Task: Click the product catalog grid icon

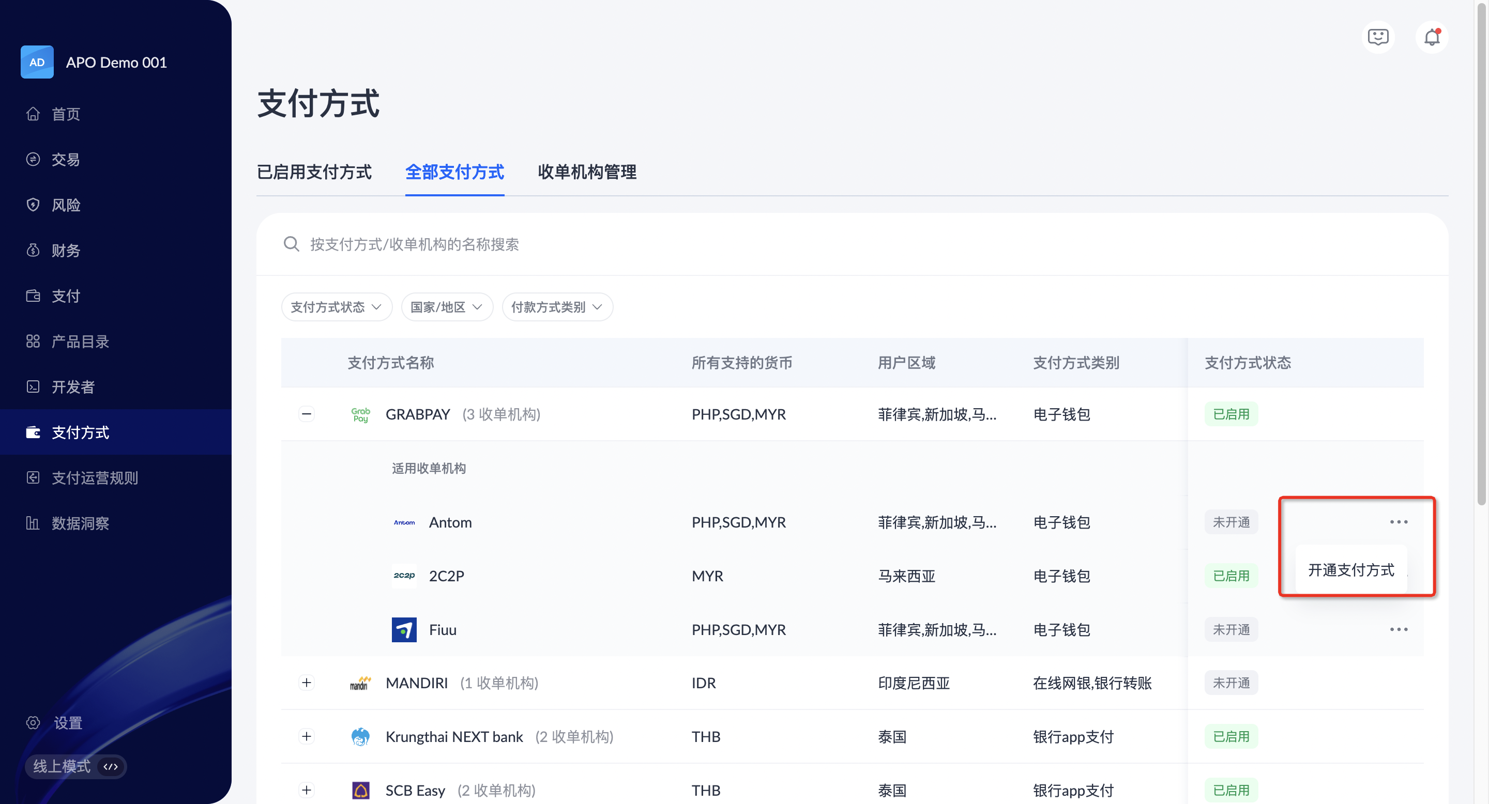Action: pos(33,342)
